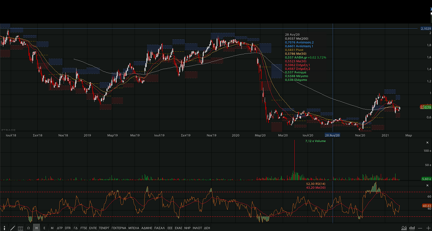Switch to weekly E timeframe
The image size is (432, 231).
pyautogui.click(x=44, y=228)
